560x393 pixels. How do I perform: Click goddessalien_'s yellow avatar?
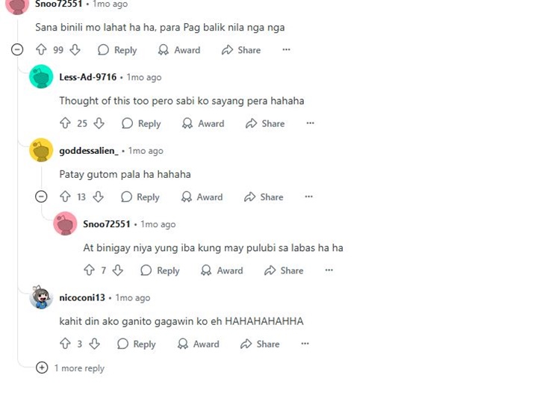coord(41,150)
